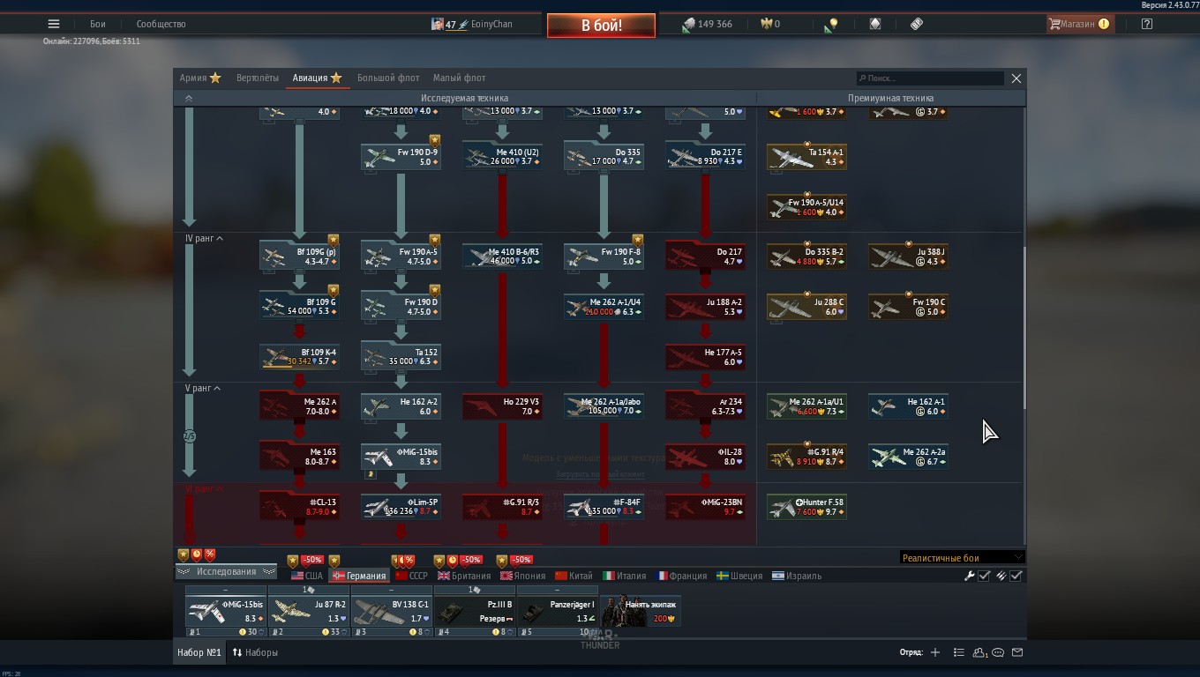Select the premium Hunter F.58 card
Image resolution: width=1200 pixels, height=677 pixels.
806,507
